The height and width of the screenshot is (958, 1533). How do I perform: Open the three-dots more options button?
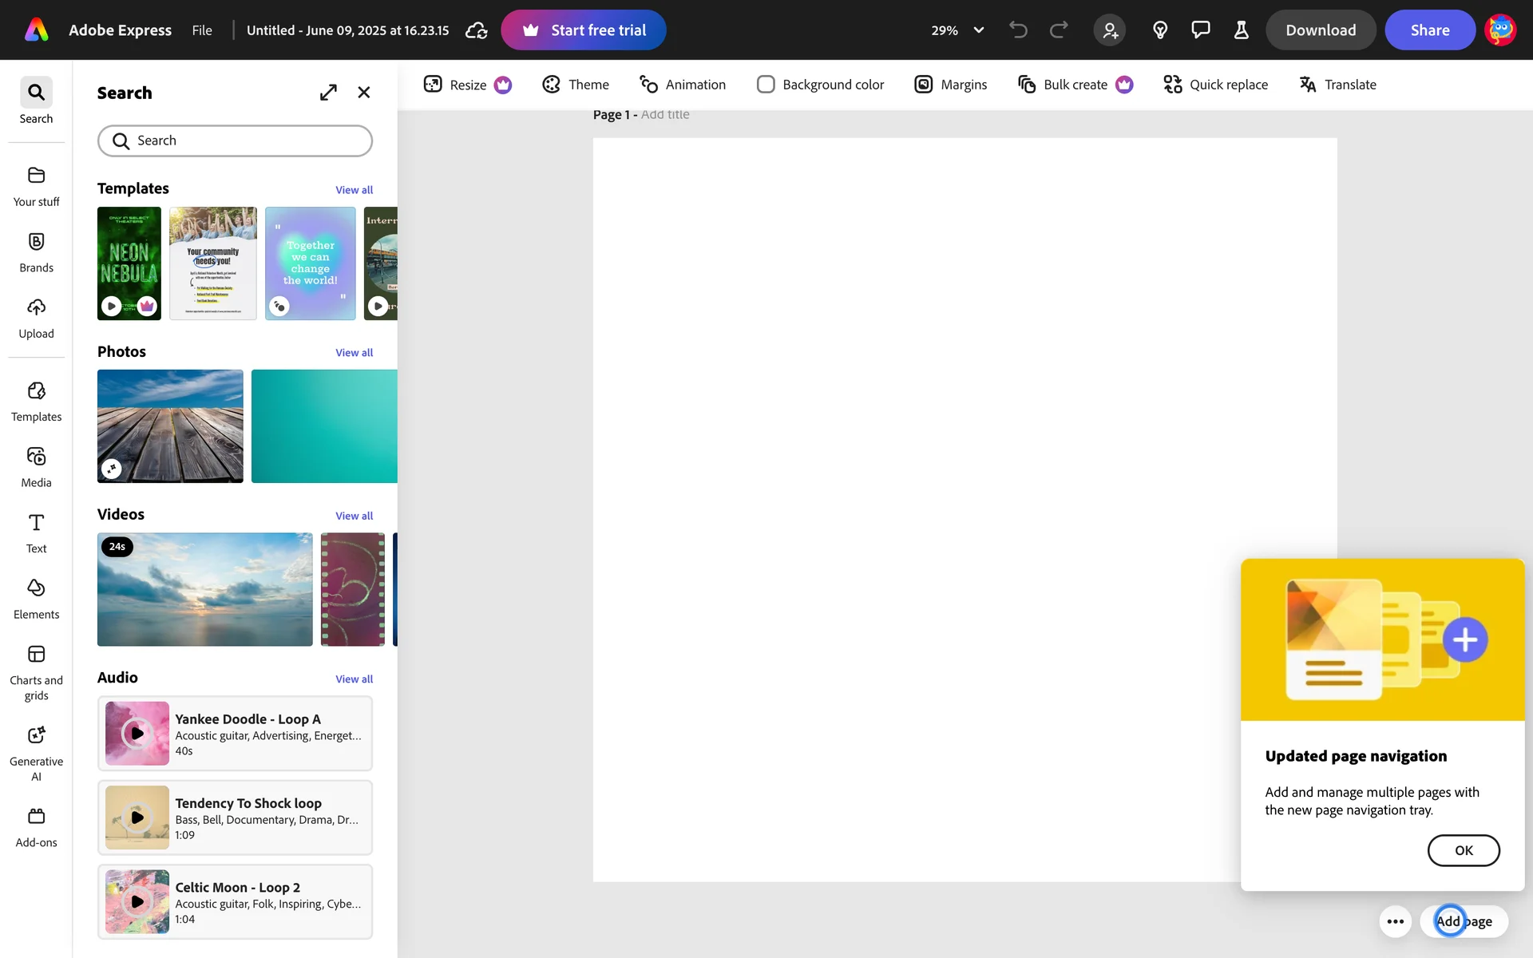coord(1395,921)
